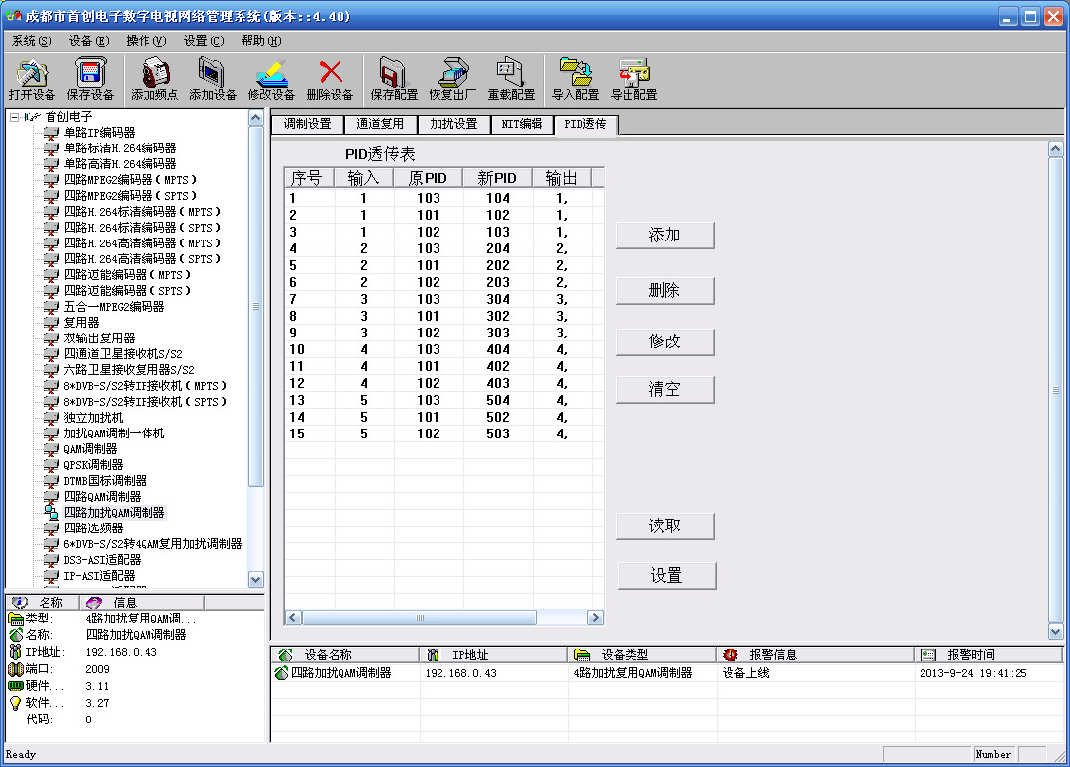This screenshot has width=1070, height=767.
Task: Select the 独立加扰机 device icon
Action: pyautogui.click(x=51, y=417)
